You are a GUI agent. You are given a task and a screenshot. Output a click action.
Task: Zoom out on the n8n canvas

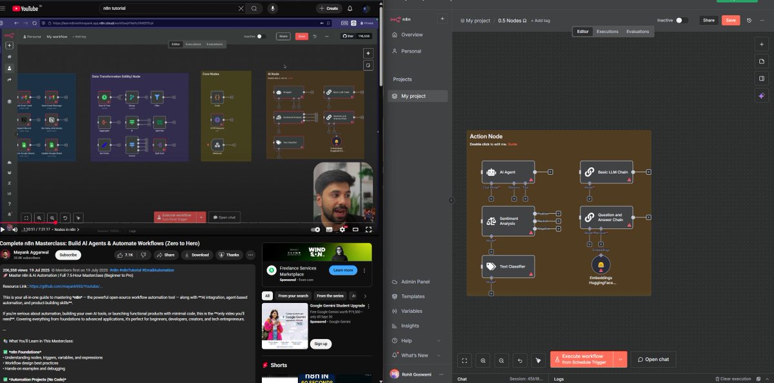(501, 360)
